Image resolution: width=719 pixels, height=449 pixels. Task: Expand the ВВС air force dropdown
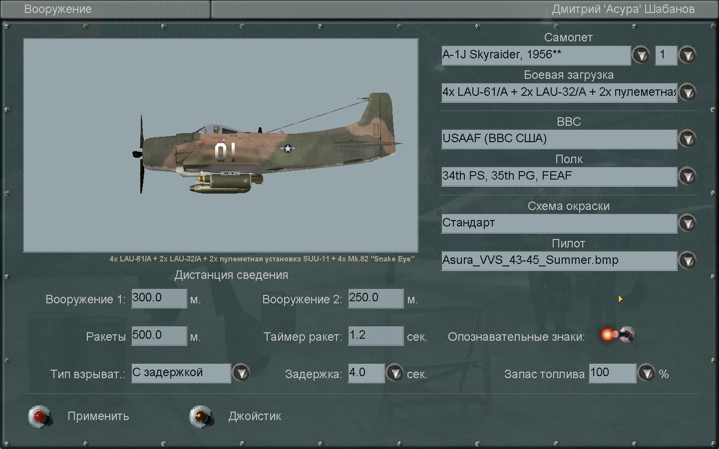coord(688,139)
